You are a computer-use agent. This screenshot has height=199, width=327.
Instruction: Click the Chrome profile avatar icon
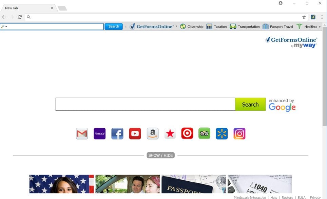(281, 3)
